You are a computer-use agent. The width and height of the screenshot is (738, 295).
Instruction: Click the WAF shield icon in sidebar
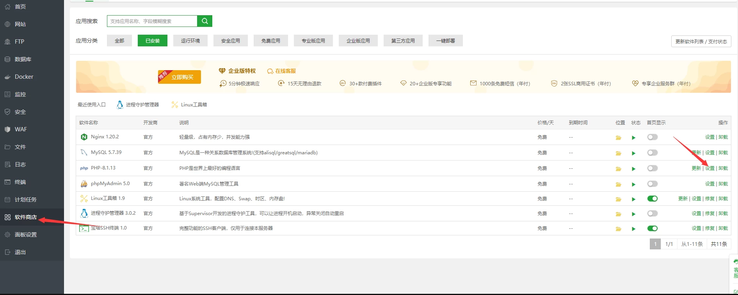coord(7,129)
